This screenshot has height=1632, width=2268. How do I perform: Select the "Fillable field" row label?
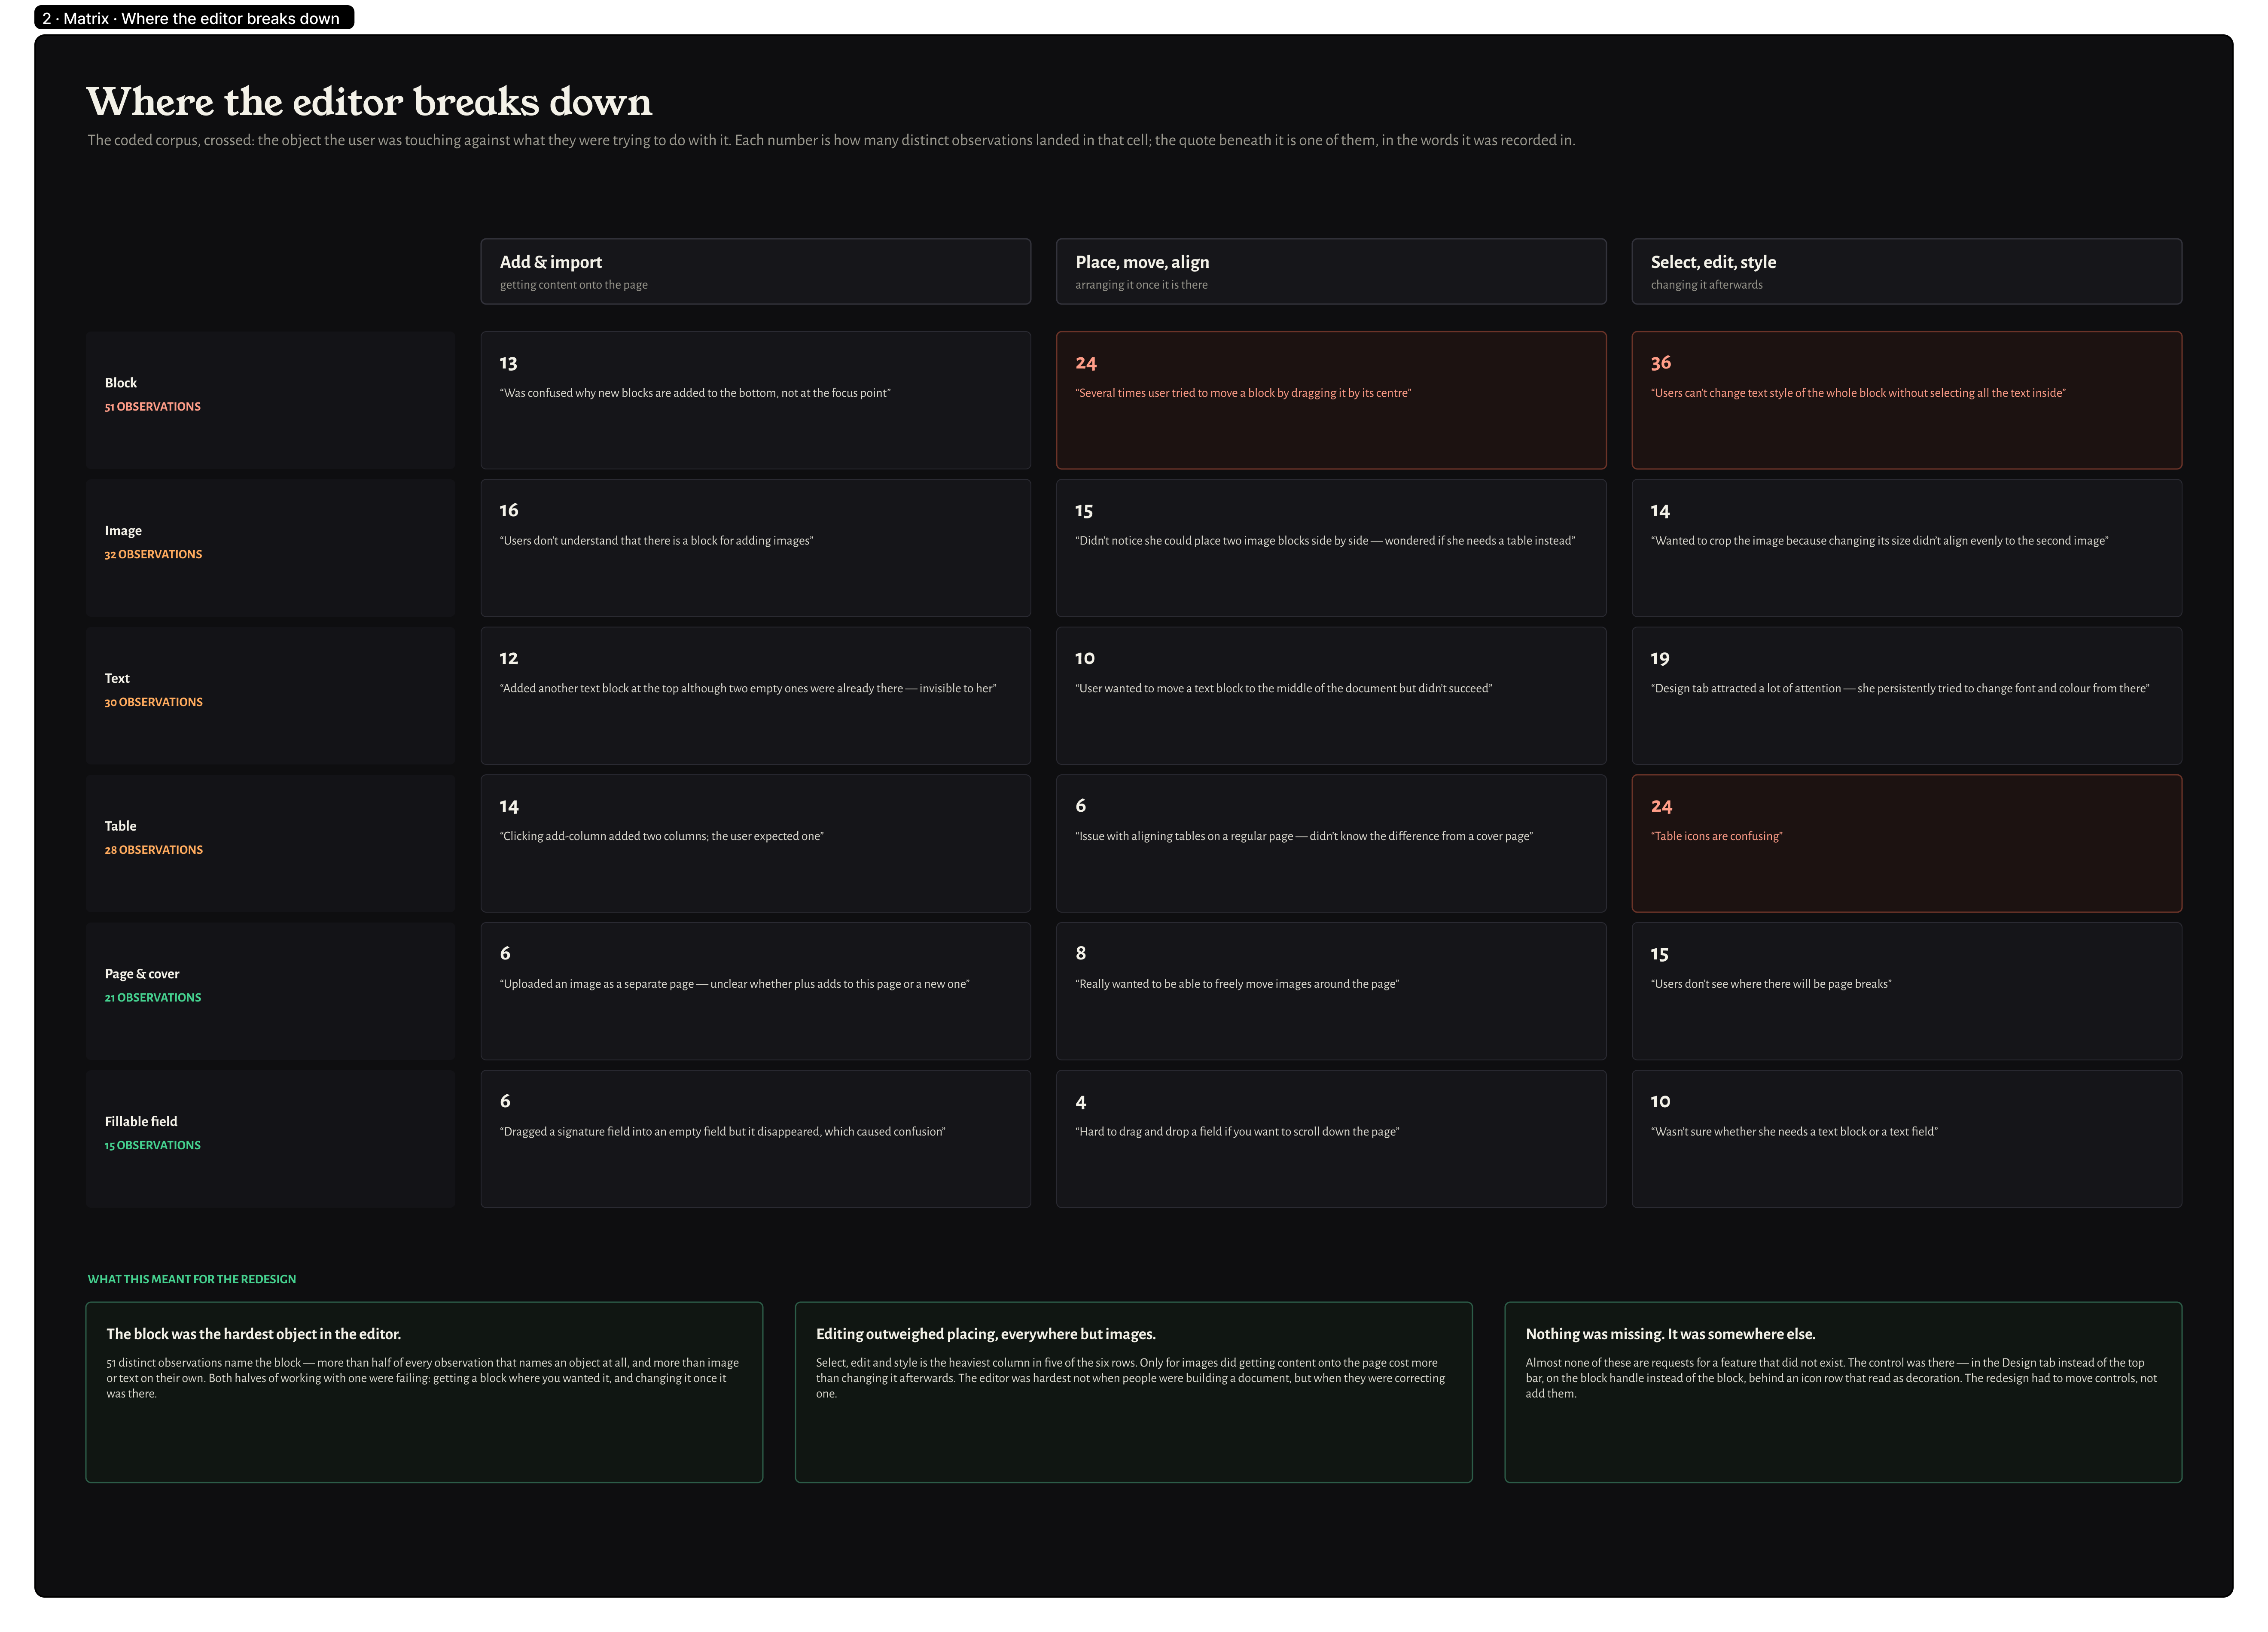coord(141,1122)
